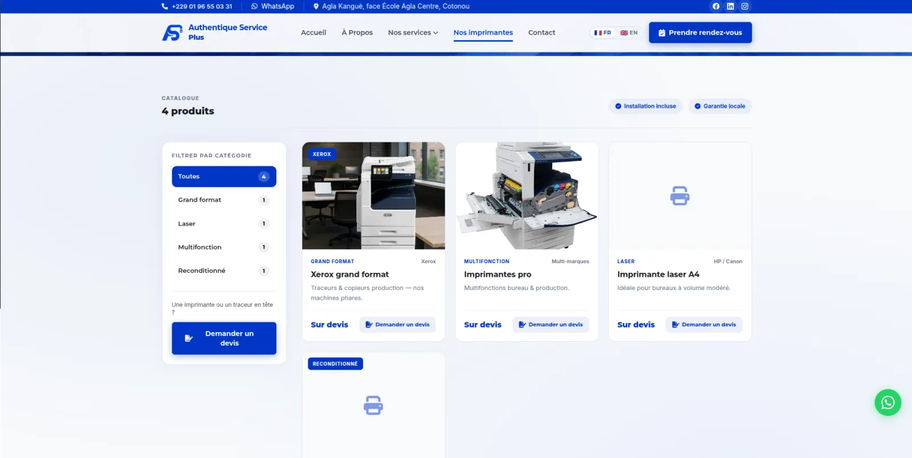Request a quote for Imprimantes pro
This screenshot has width=912, height=458.
pos(551,325)
